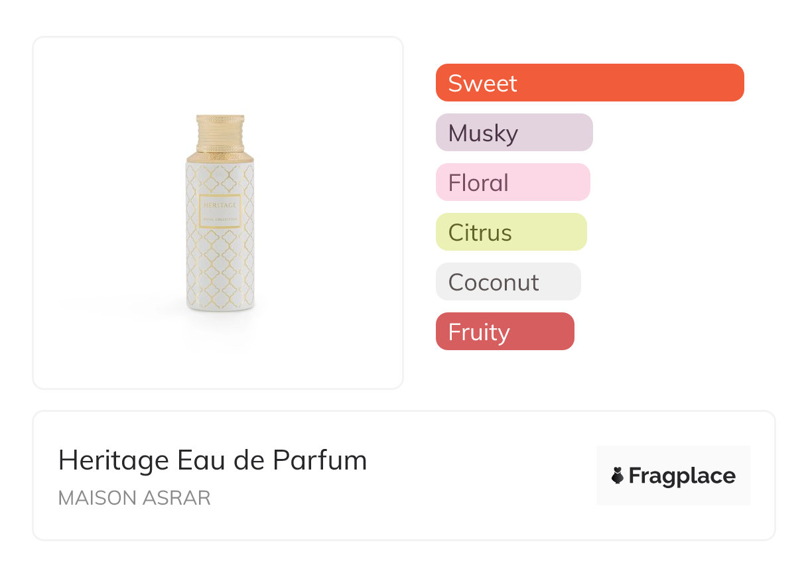Click the gold collar below the bottle cap
The image size is (808, 573).
[220, 158]
